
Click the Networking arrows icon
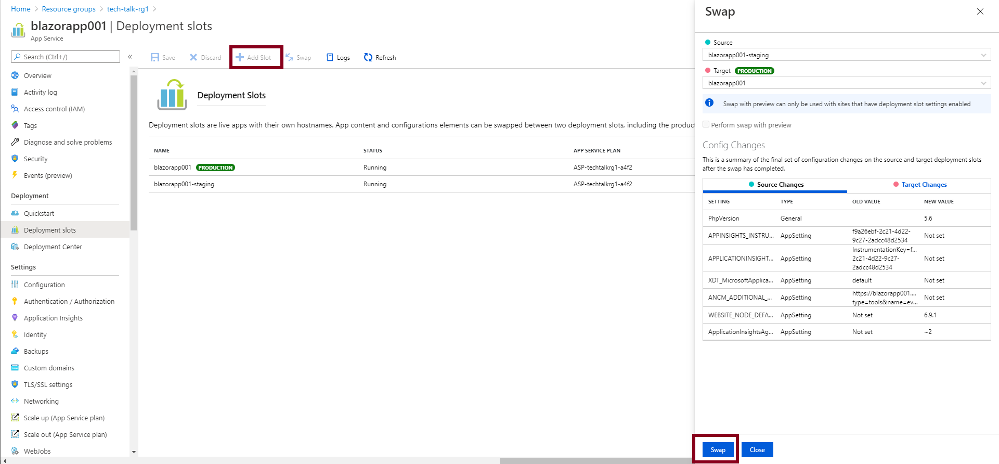pyautogui.click(x=15, y=401)
